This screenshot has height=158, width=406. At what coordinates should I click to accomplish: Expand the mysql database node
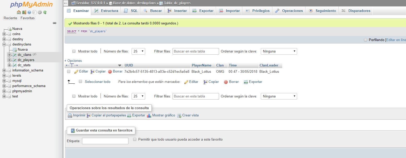click(4, 81)
